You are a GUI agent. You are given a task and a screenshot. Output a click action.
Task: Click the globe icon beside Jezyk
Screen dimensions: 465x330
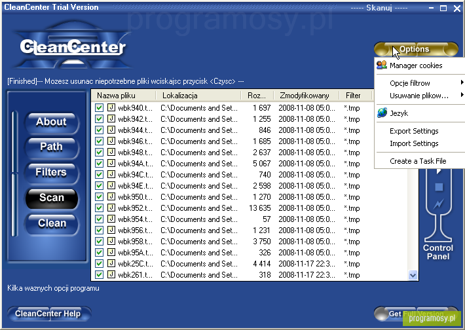(382, 113)
